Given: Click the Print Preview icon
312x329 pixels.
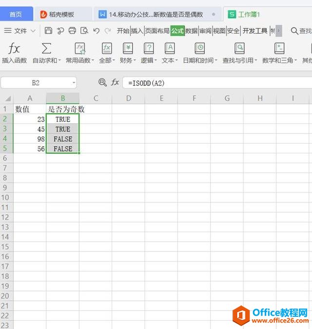Looking at the screenshot, I should (x=84, y=31).
